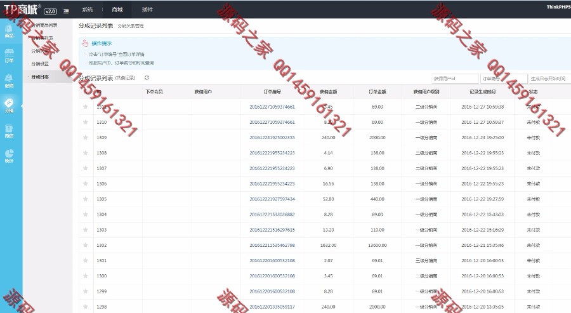Click the 订单编号 column header
The height and width of the screenshot is (313, 571).
point(272,92)
